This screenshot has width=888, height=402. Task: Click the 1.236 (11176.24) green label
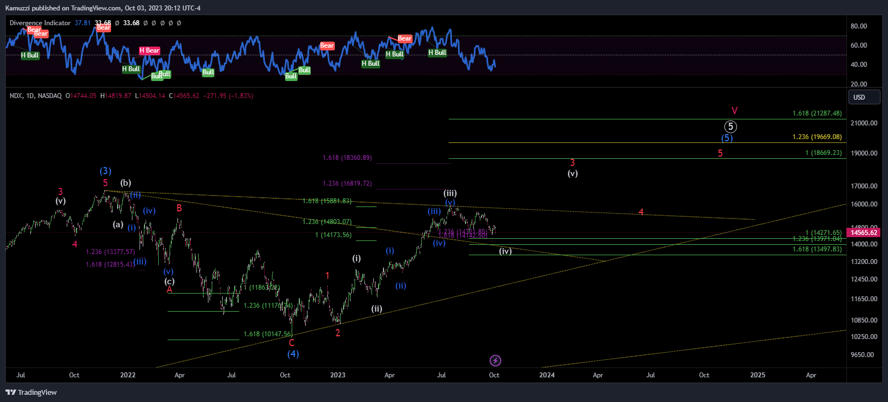point(268,306)
